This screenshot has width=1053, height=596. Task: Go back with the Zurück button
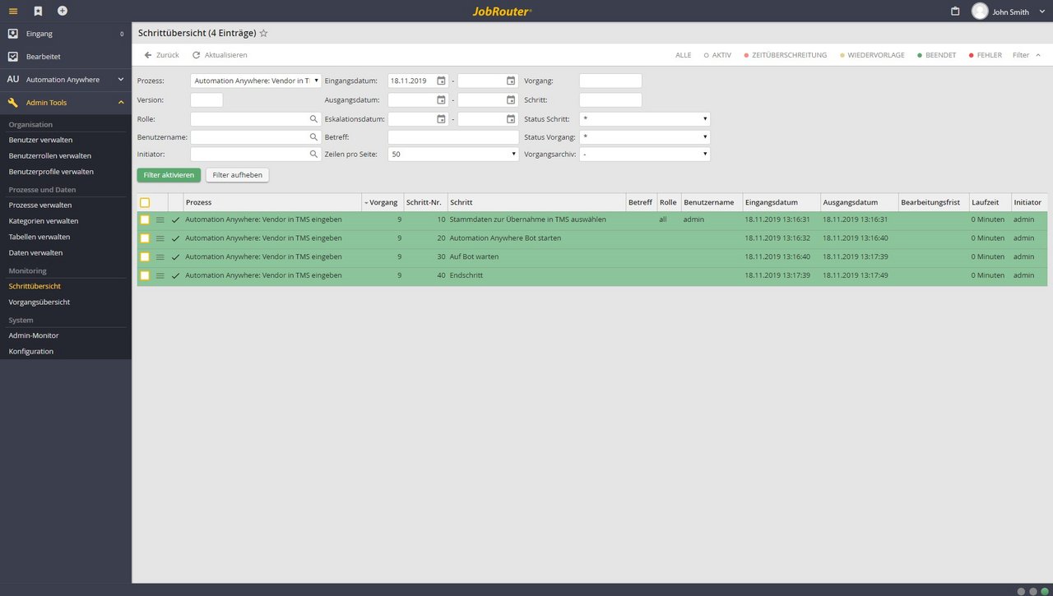161,55
